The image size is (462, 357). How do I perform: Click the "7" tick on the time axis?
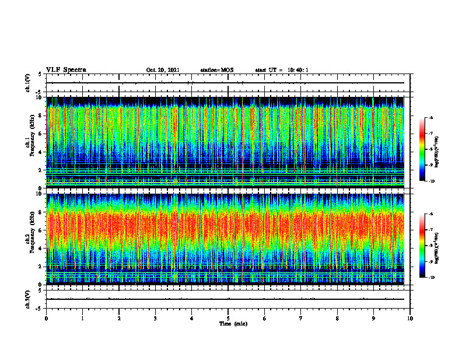[301, 318]
